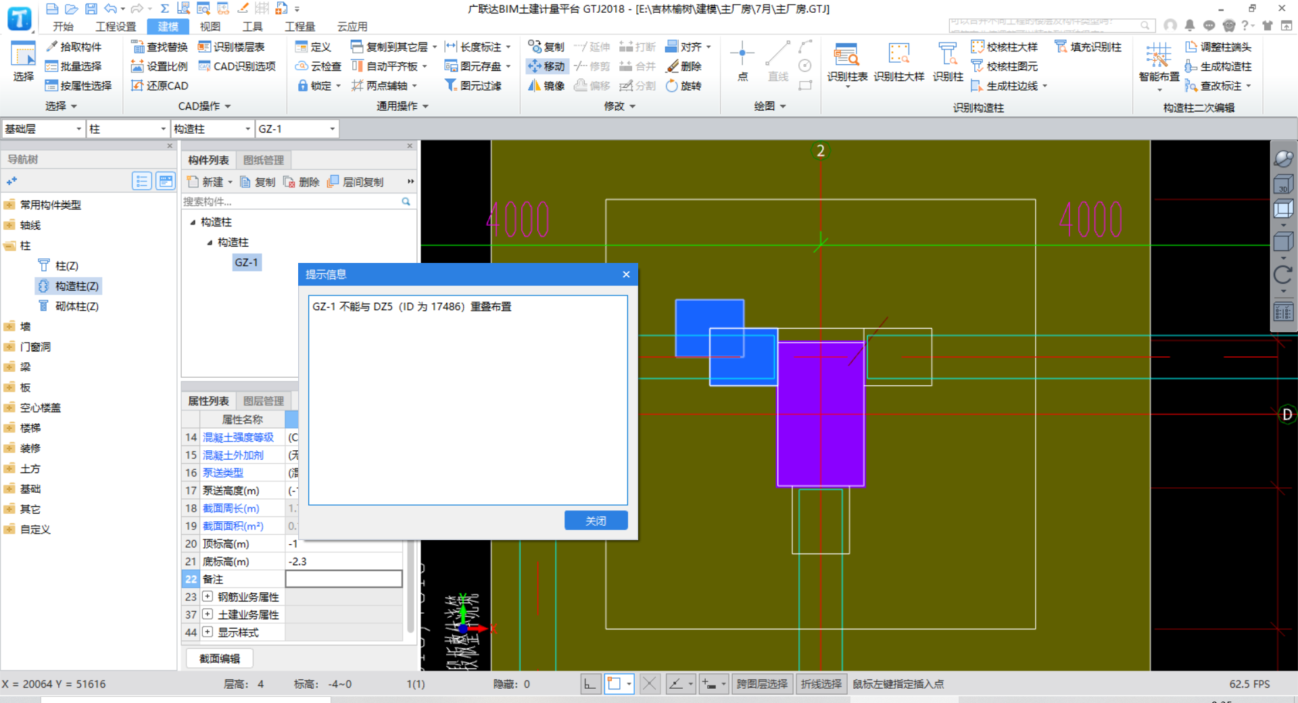The image size is (1298, 703).
Task: Click the large 选择 select tool
Action: coord(23,62)
